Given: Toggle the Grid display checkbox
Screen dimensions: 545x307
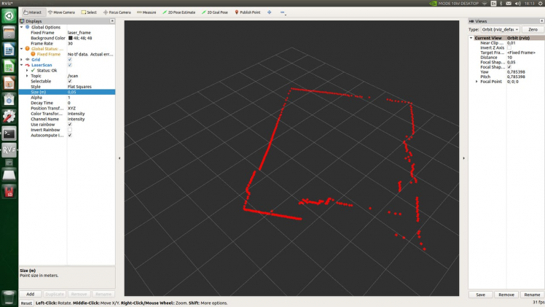Looking at the screenshot, I should 70,60.
